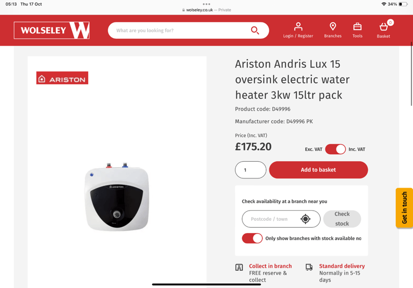Click the Collect in branch store icon
This screenshot has width=413, height=288.
pos(239,268)
